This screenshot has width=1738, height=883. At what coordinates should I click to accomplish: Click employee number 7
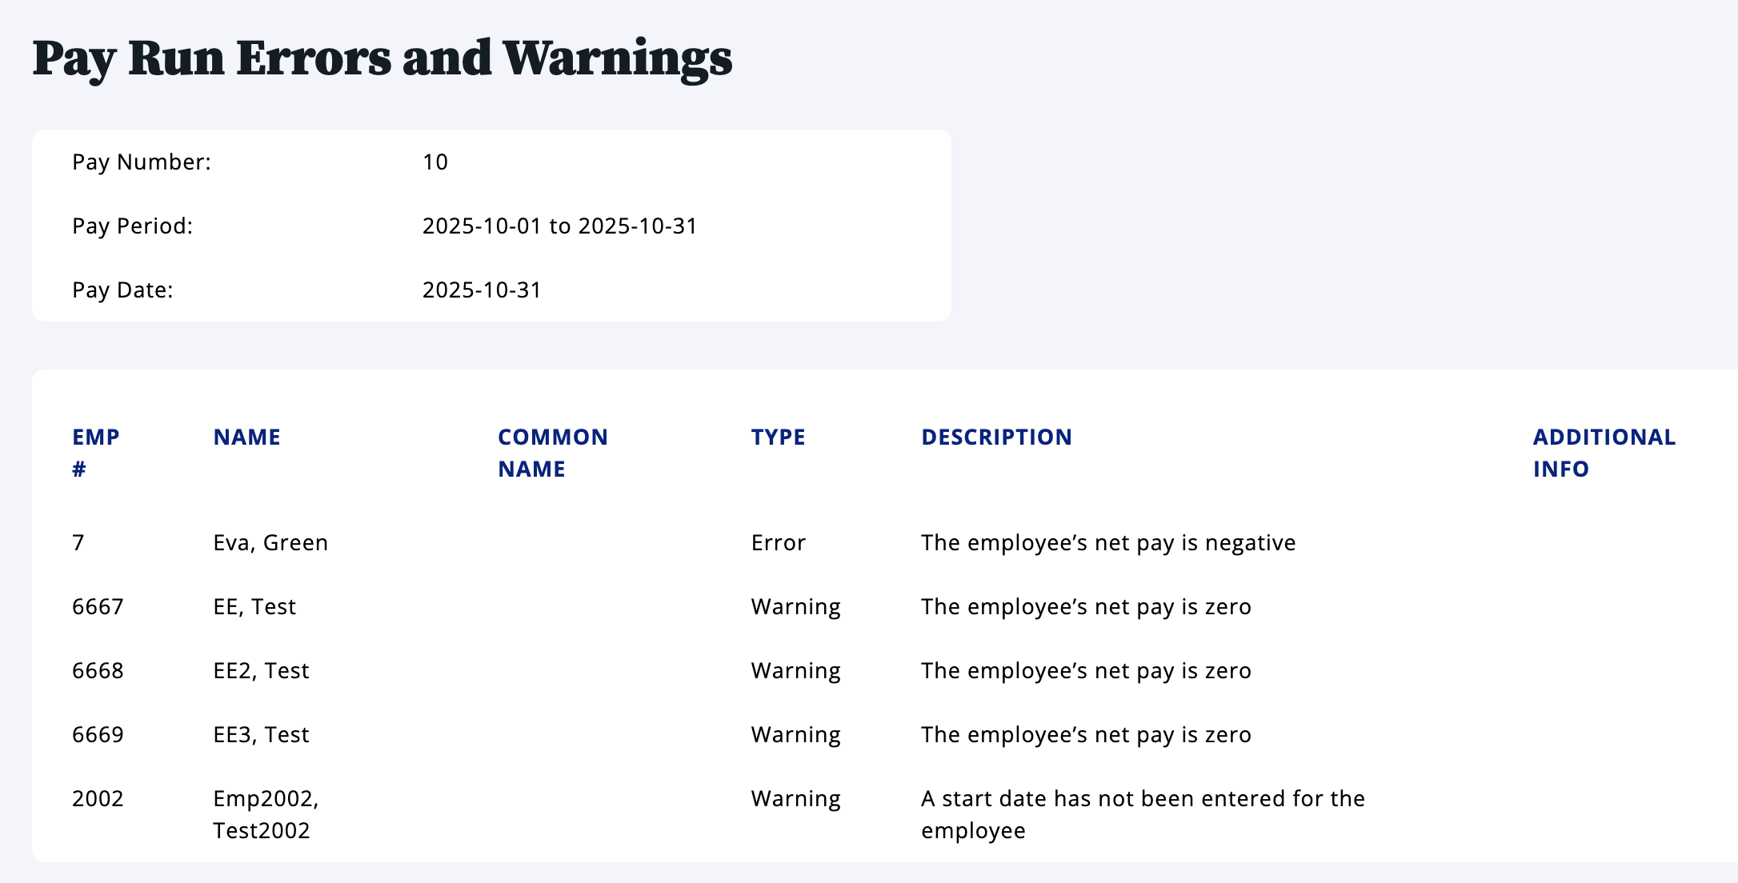click(x=78, y=543)
